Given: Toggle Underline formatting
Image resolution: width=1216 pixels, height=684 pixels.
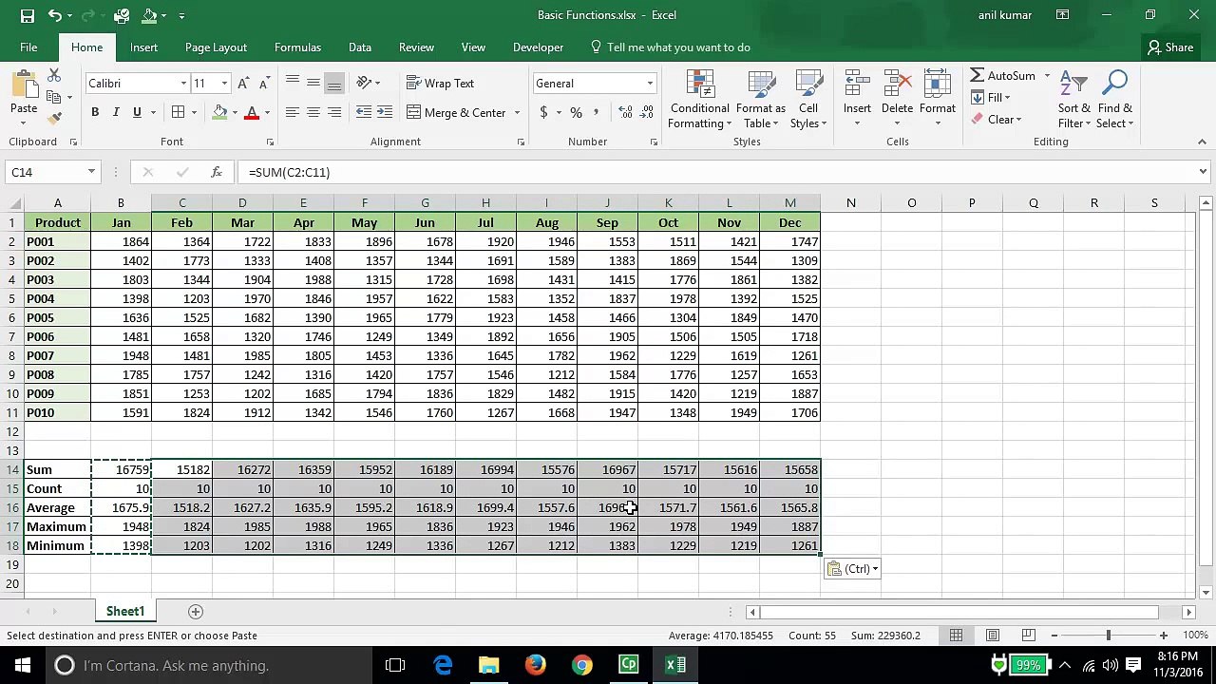Looking at the screenshot, I should [137, 112].
